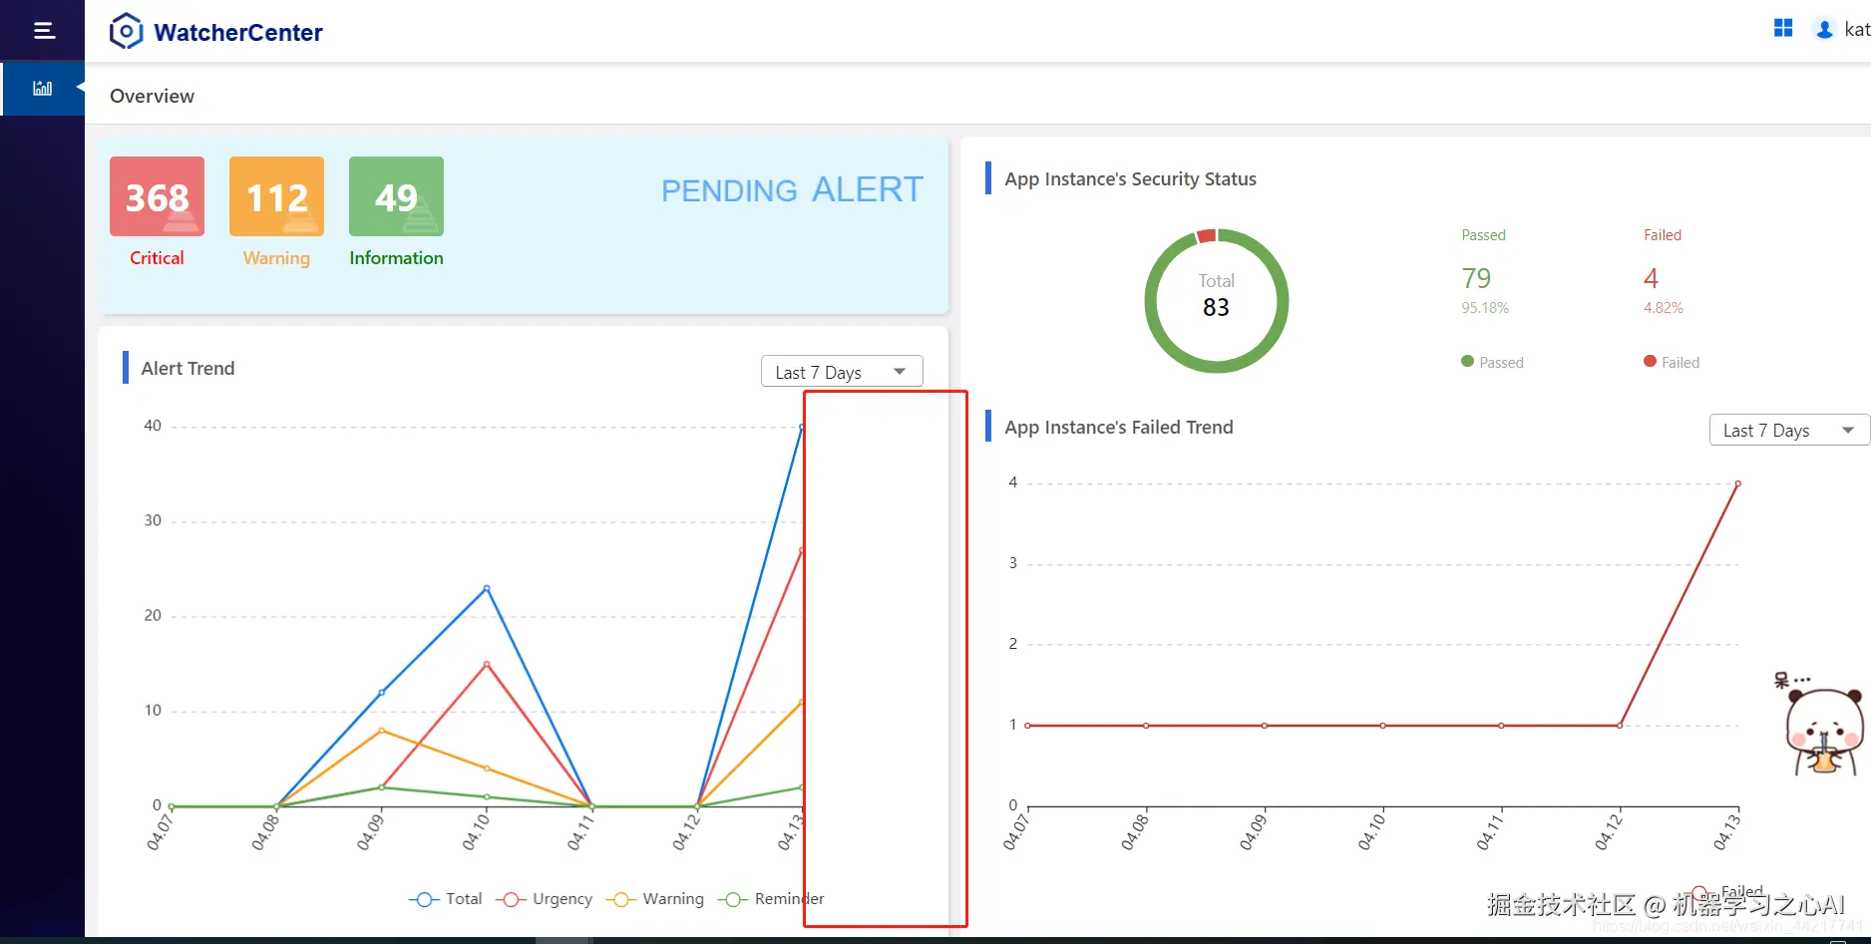Click App Instance's Failed Trend title
The height and width of the screenshot is (944, 1871).
point(1118,427)
